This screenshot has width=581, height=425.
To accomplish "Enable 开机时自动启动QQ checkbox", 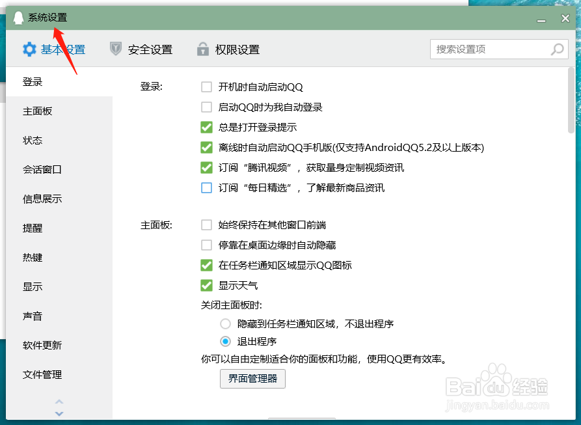I will 206,87.
